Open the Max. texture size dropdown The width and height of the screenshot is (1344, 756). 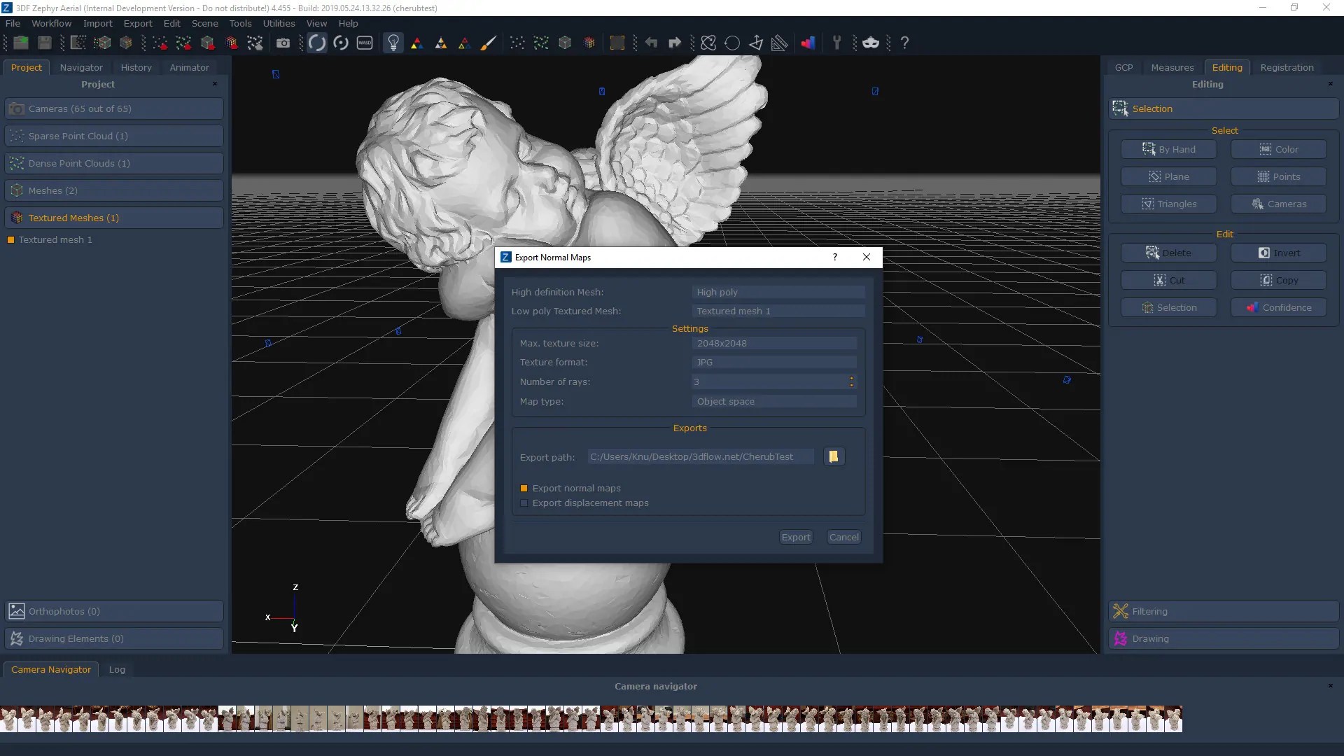pyautogui.click(x=774, y=344)
